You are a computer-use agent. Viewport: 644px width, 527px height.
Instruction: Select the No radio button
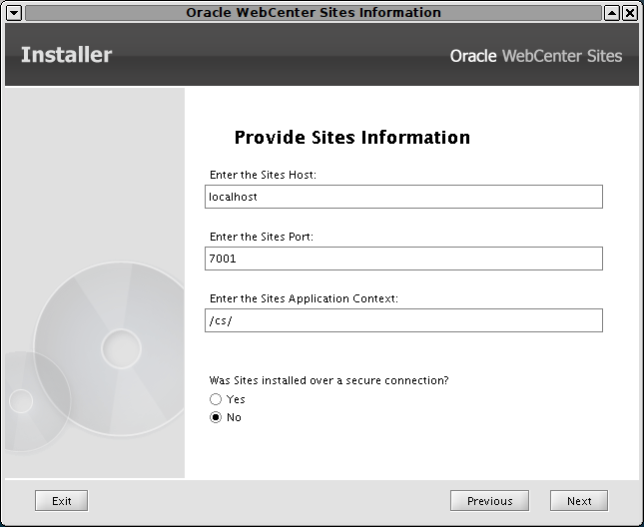click(x=216, y=417)
